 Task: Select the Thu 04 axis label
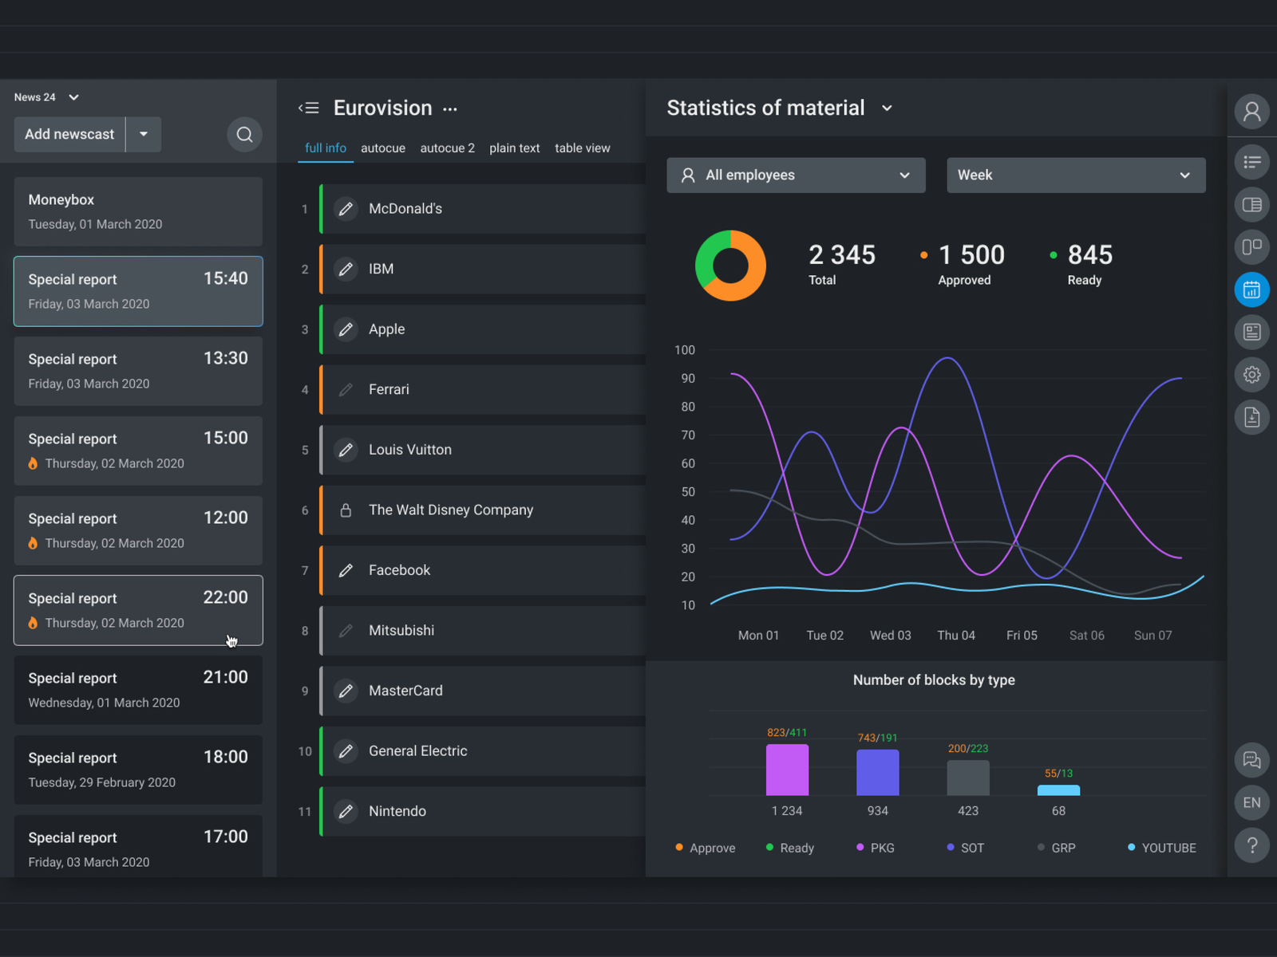(x=956, y=636)
